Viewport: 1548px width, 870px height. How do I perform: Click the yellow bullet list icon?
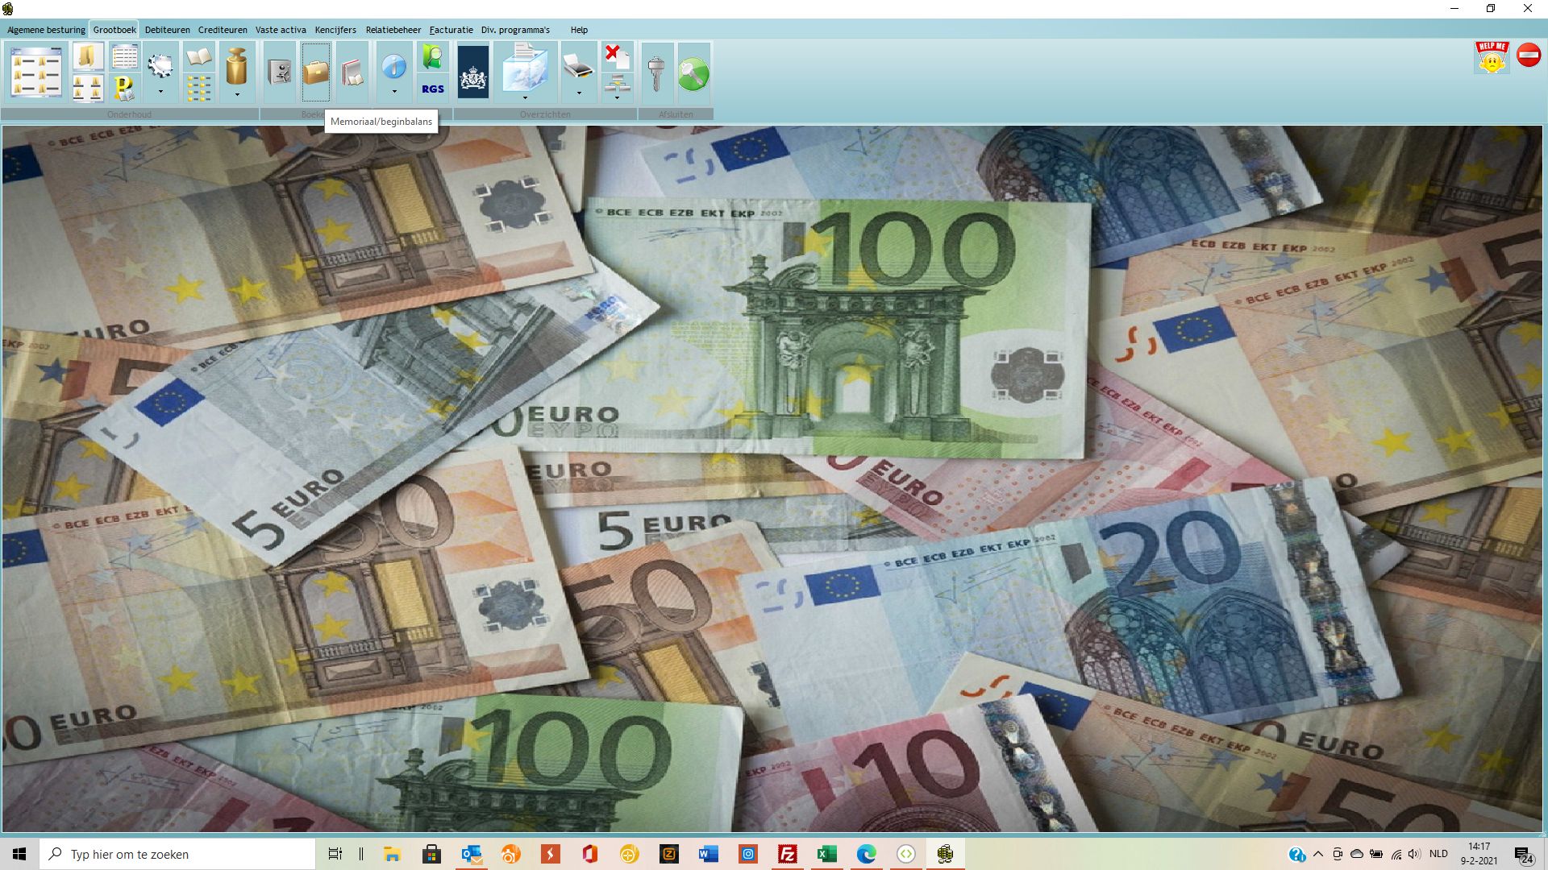(198, 88)
